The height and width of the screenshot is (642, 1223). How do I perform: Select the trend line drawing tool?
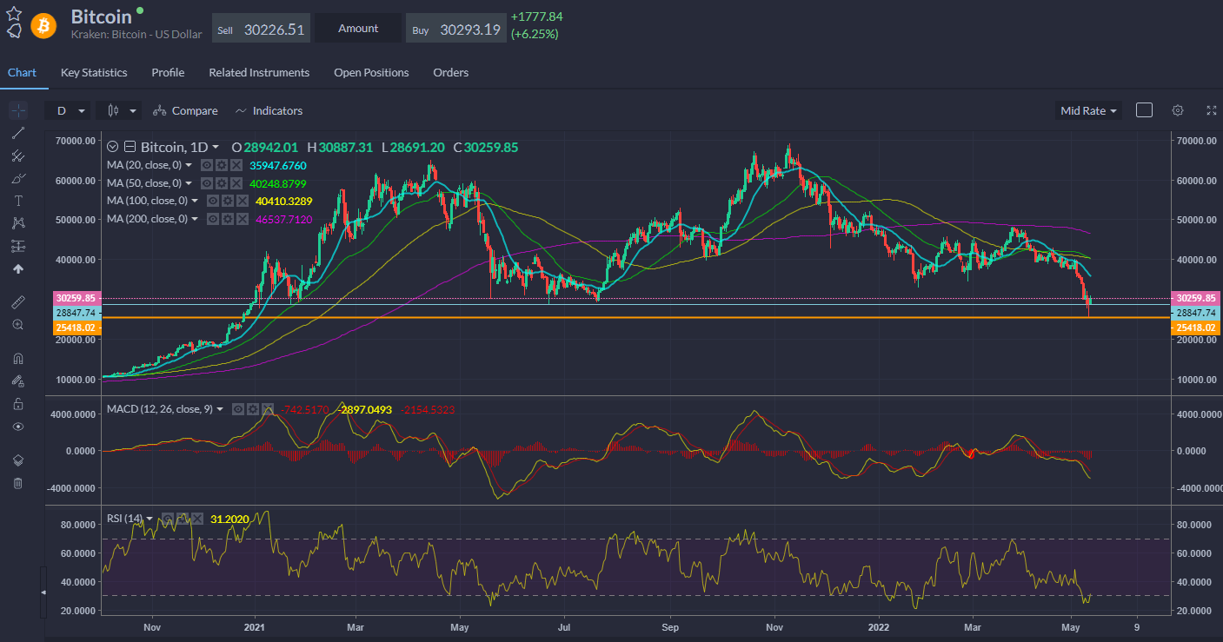(x=17, y=133)
